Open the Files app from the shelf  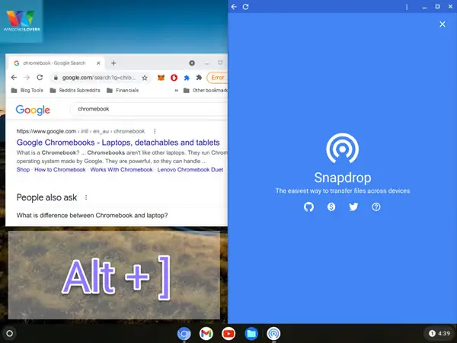coord(251,334)
